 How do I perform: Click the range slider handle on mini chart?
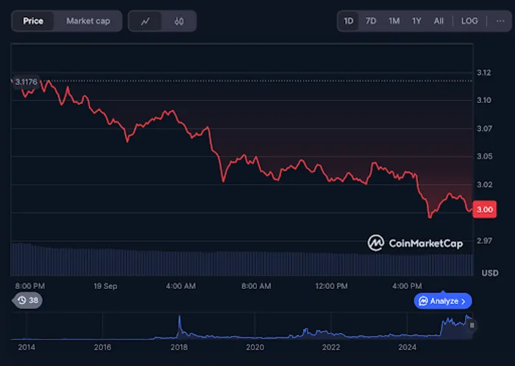[472, 325]
